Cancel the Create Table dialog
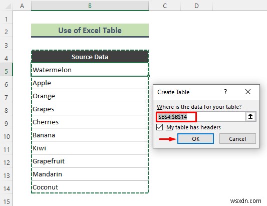This screenshot has width=267, height=206. coord(237,139)
